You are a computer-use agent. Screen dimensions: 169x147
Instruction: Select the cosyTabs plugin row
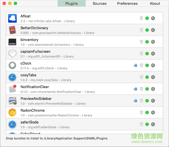[x=70, y=77]
